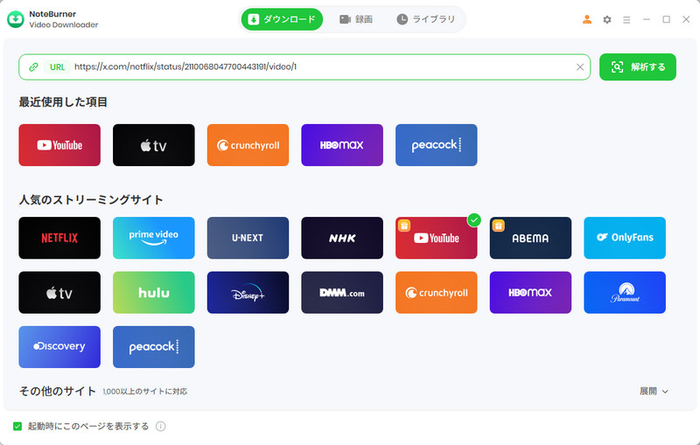Click the info icon beside startup option
The width and height of the screenshot is (700, 445).
161,427
